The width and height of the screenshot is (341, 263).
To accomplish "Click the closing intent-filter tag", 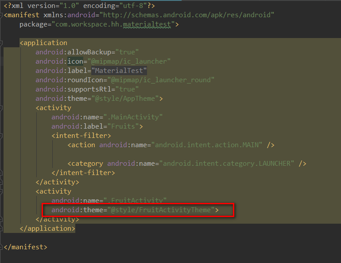I will point(83,173).
